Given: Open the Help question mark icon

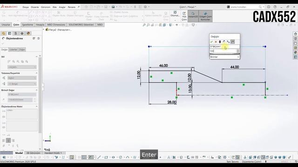Looking at the screenshot, I should click(x=275, y=7).
